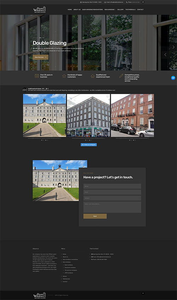Open the CONTACT menu item
The image size is (177, 300).
coord(140,10)
